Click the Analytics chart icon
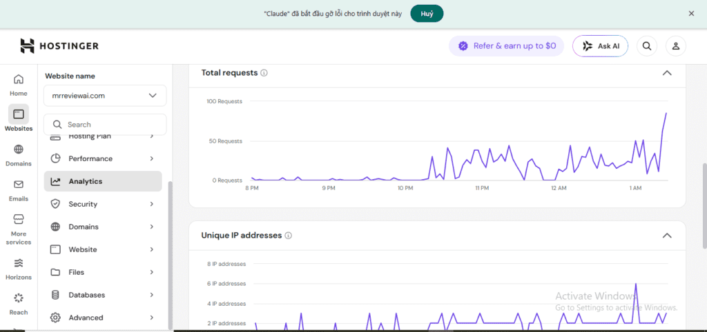 [x=55, y=181]
